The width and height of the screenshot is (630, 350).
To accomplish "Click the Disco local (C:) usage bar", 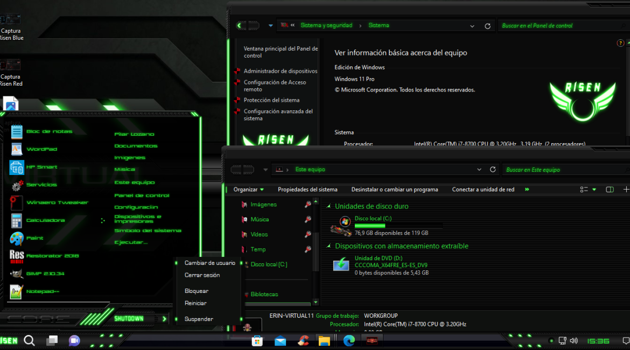I will (x=398, y=226).
